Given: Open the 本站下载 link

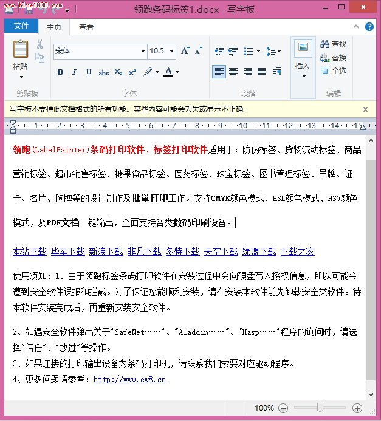Looking at the screenshot, I should pos(30,252).
